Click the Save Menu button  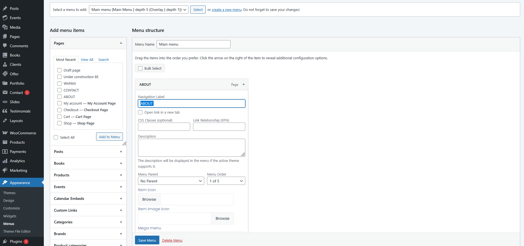pos(147,240)
